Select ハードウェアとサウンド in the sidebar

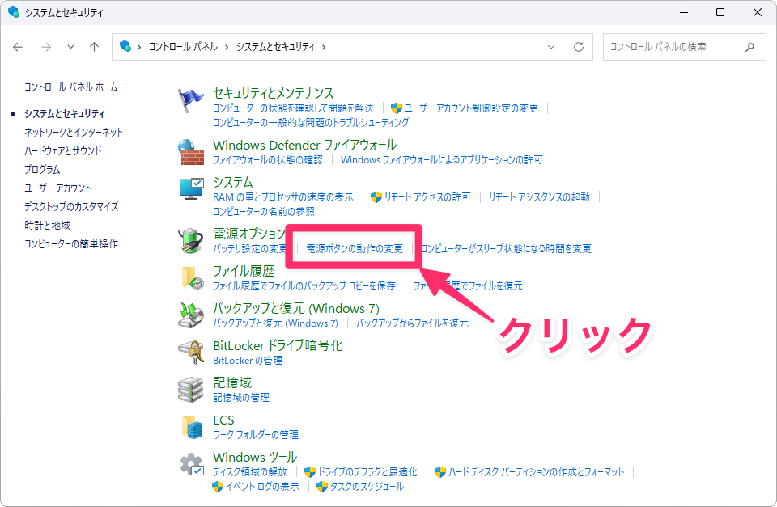click(x=63, y=150)
